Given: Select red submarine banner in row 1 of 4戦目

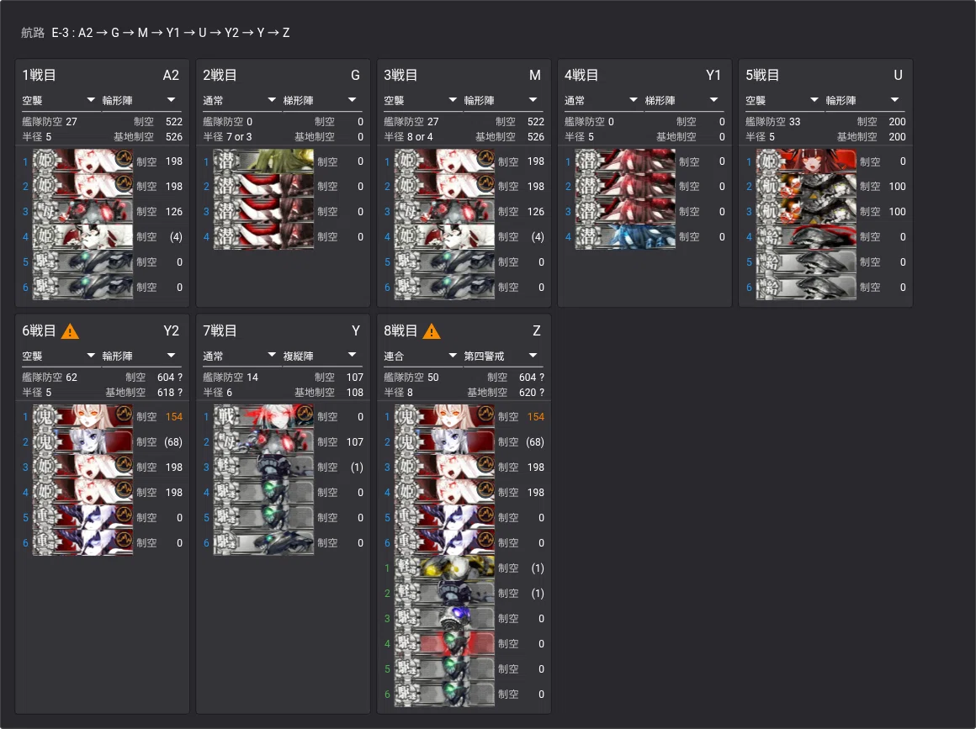Looking at the screenshot, I should click(625, 161).
